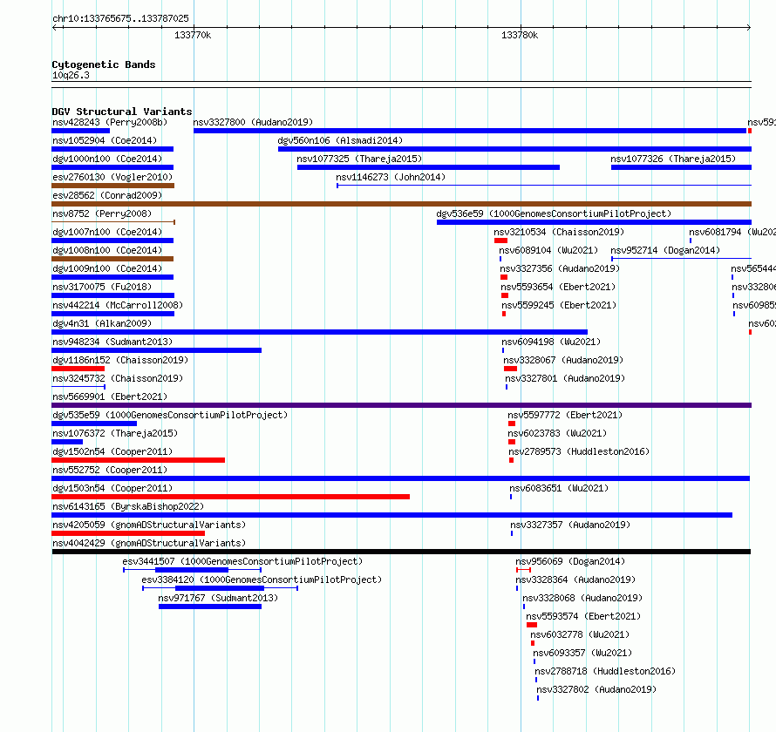This screenshot has height=732, width=776.
Task: Select nsv6023783 (Wu2021) variant label
Action: pos(557,433)
